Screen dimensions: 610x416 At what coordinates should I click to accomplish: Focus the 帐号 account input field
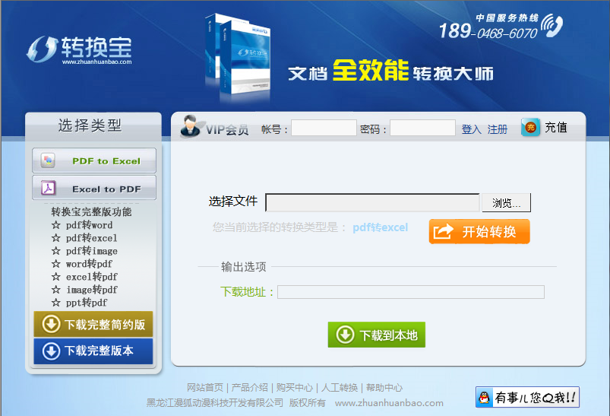click(x=324, y=128)
